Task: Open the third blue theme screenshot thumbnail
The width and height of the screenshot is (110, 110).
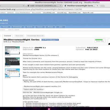Action: [x=12, y=73]
